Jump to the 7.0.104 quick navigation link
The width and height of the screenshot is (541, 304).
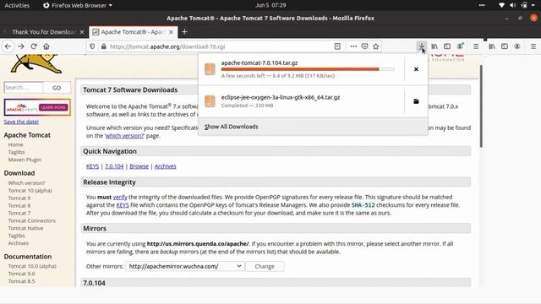tap(114, 166)
